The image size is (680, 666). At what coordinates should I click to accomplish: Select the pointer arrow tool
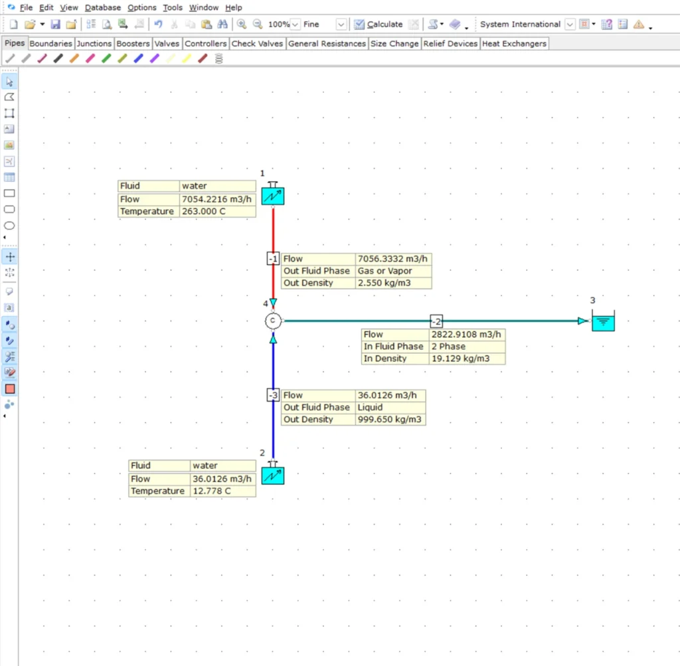pos(9,82)
